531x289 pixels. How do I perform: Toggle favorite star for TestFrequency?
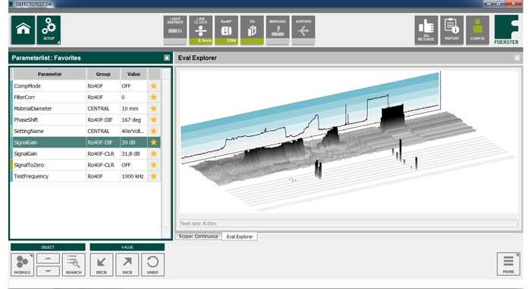154,176
